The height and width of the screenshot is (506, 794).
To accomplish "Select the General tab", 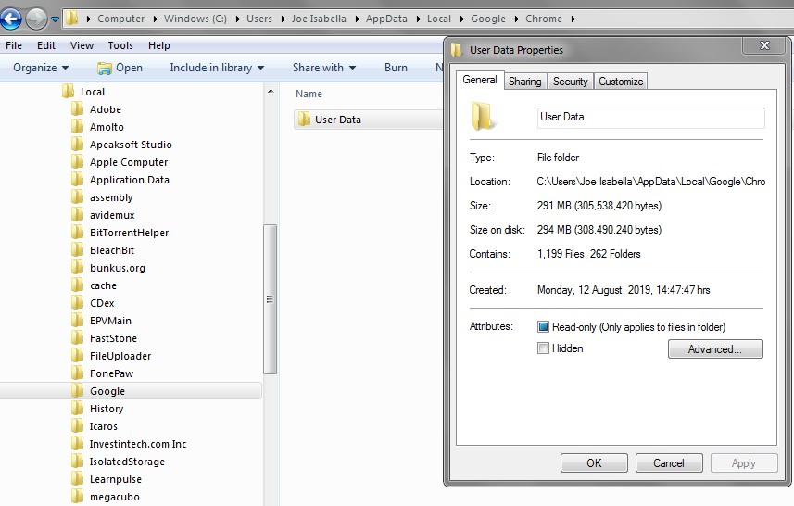I will click(480, 80).
